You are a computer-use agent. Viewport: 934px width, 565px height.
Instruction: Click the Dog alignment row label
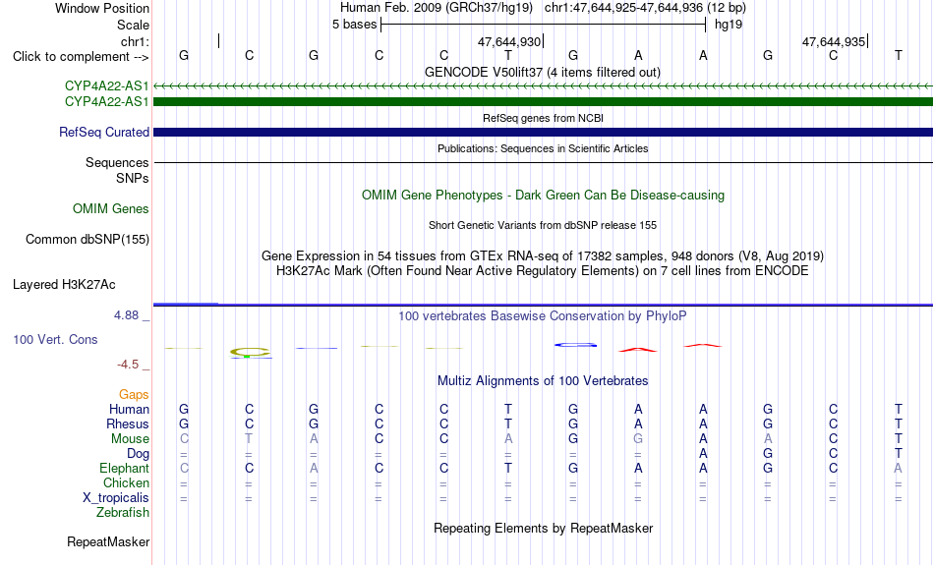(138, 454)
